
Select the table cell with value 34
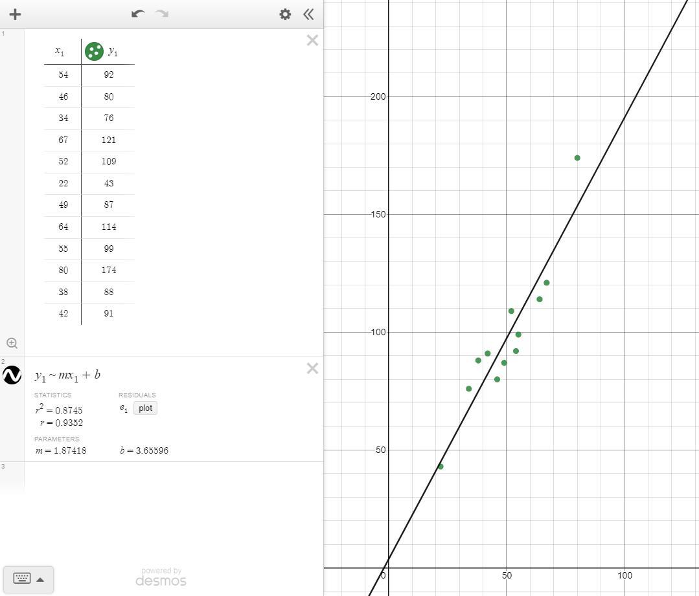pos(63,118)
